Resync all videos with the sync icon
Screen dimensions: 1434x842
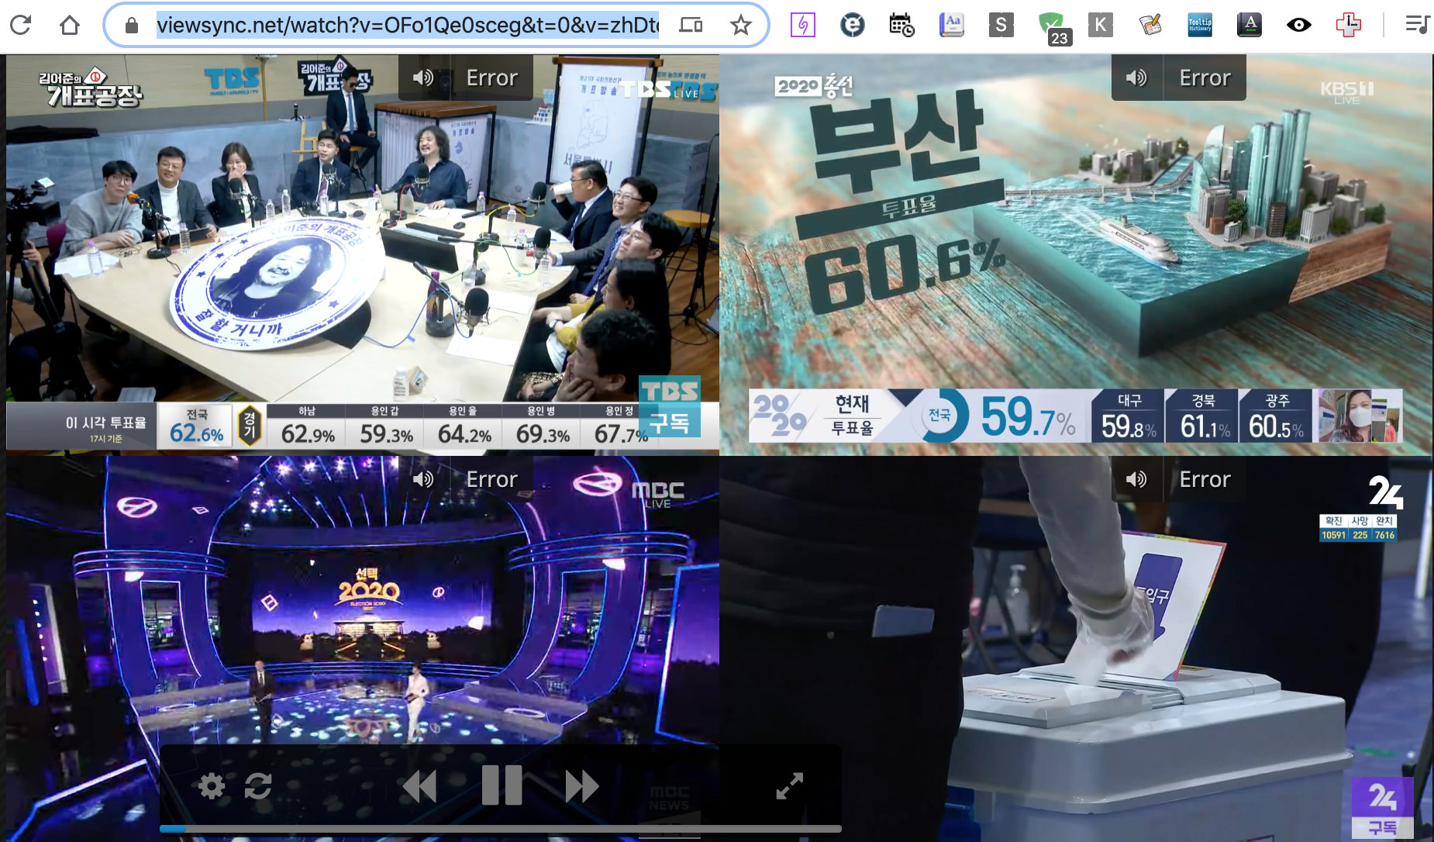pyautogui.click(x=258, y=786)
